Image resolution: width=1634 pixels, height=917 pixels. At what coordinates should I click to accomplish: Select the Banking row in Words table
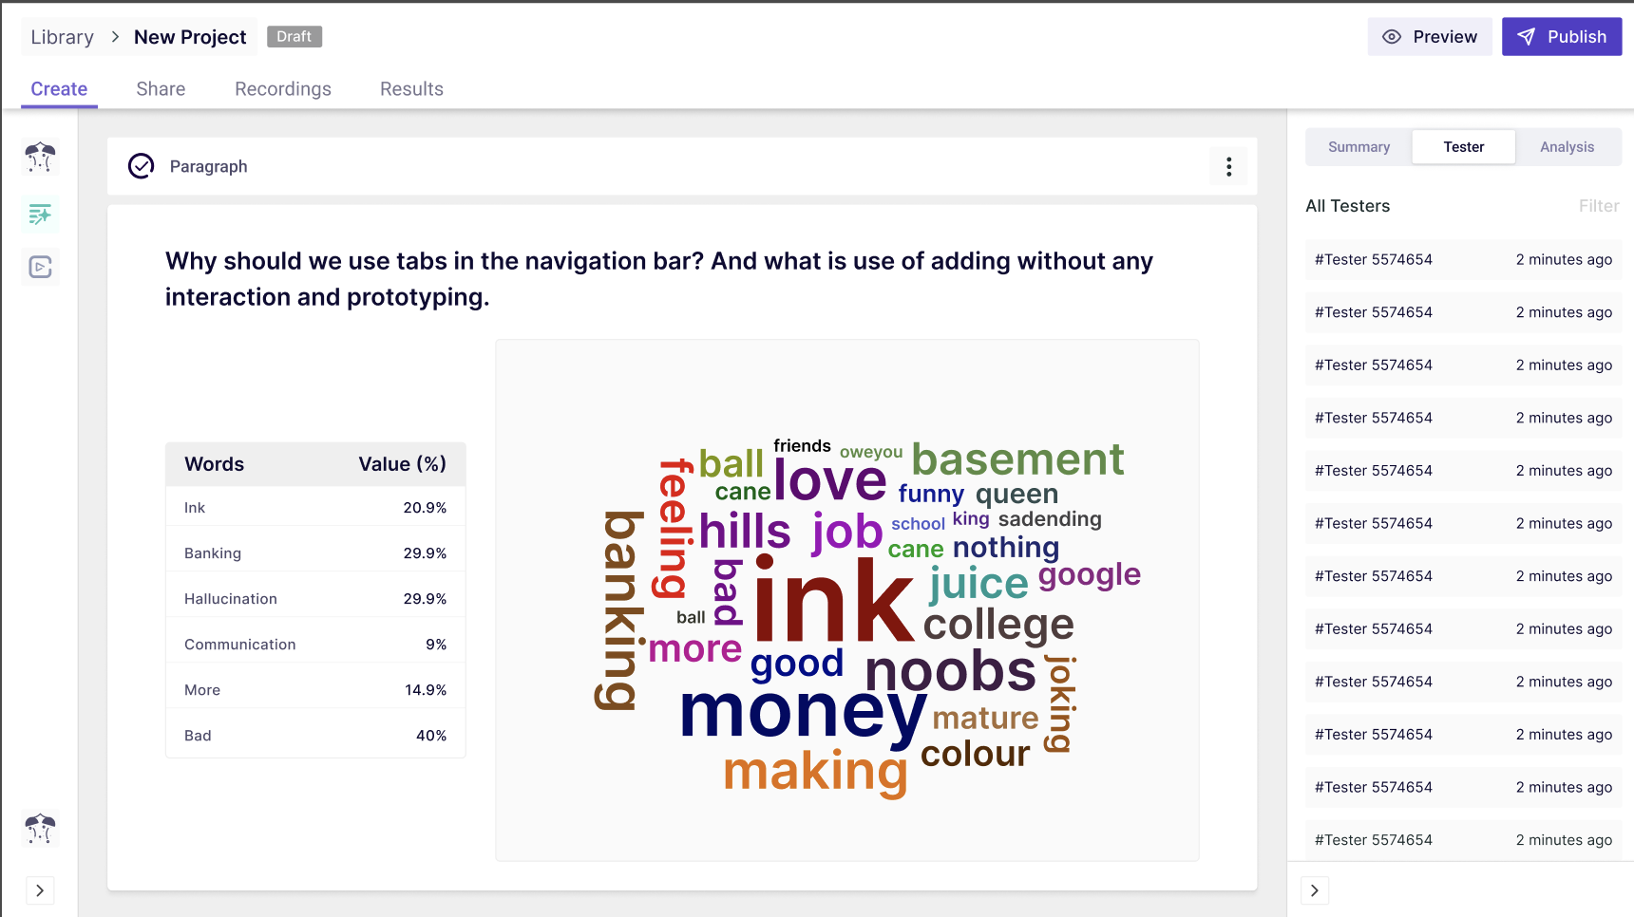315,553
